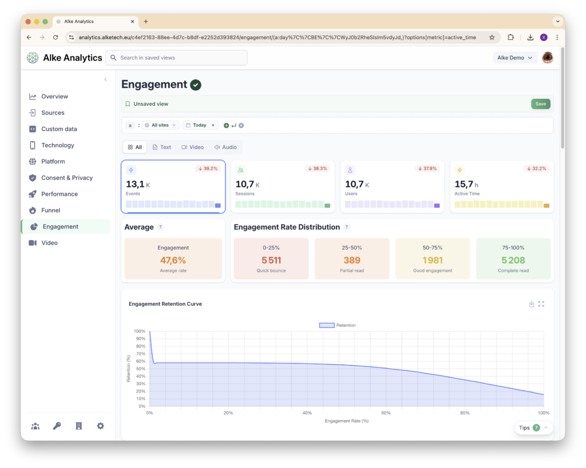Click the Search in saved views field
The image size is (586, 468).
pyautogui.click(x=176, y=58)
